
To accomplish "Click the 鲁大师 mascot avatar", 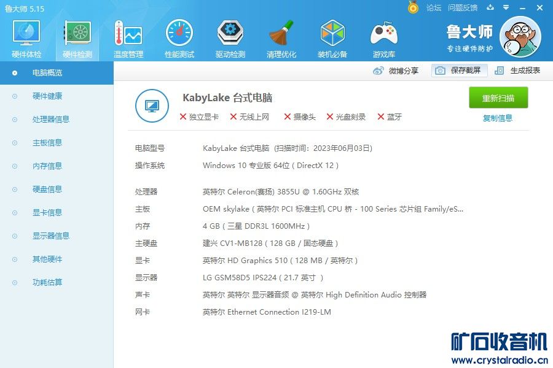I will click(x=520, y=37).
